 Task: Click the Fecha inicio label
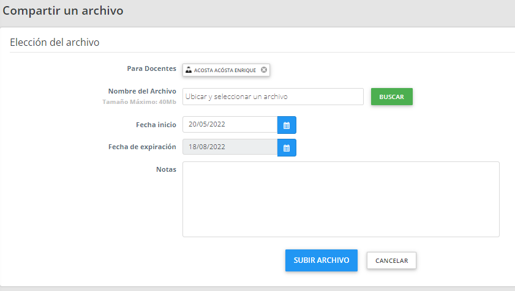156,125
